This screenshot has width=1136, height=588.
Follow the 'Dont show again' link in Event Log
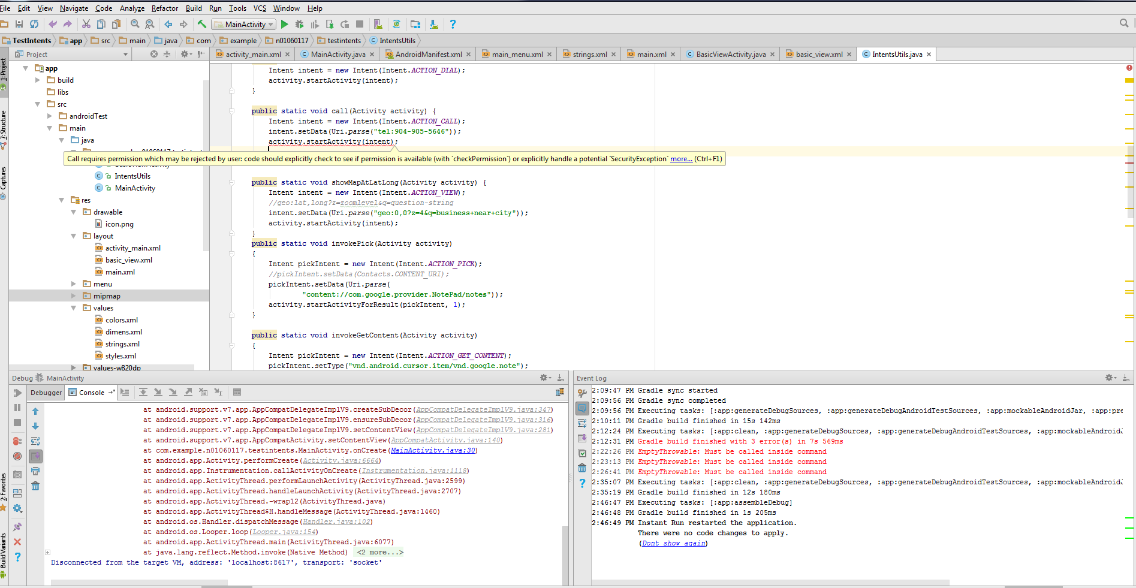pyautogui.click(x=673, y=542)
